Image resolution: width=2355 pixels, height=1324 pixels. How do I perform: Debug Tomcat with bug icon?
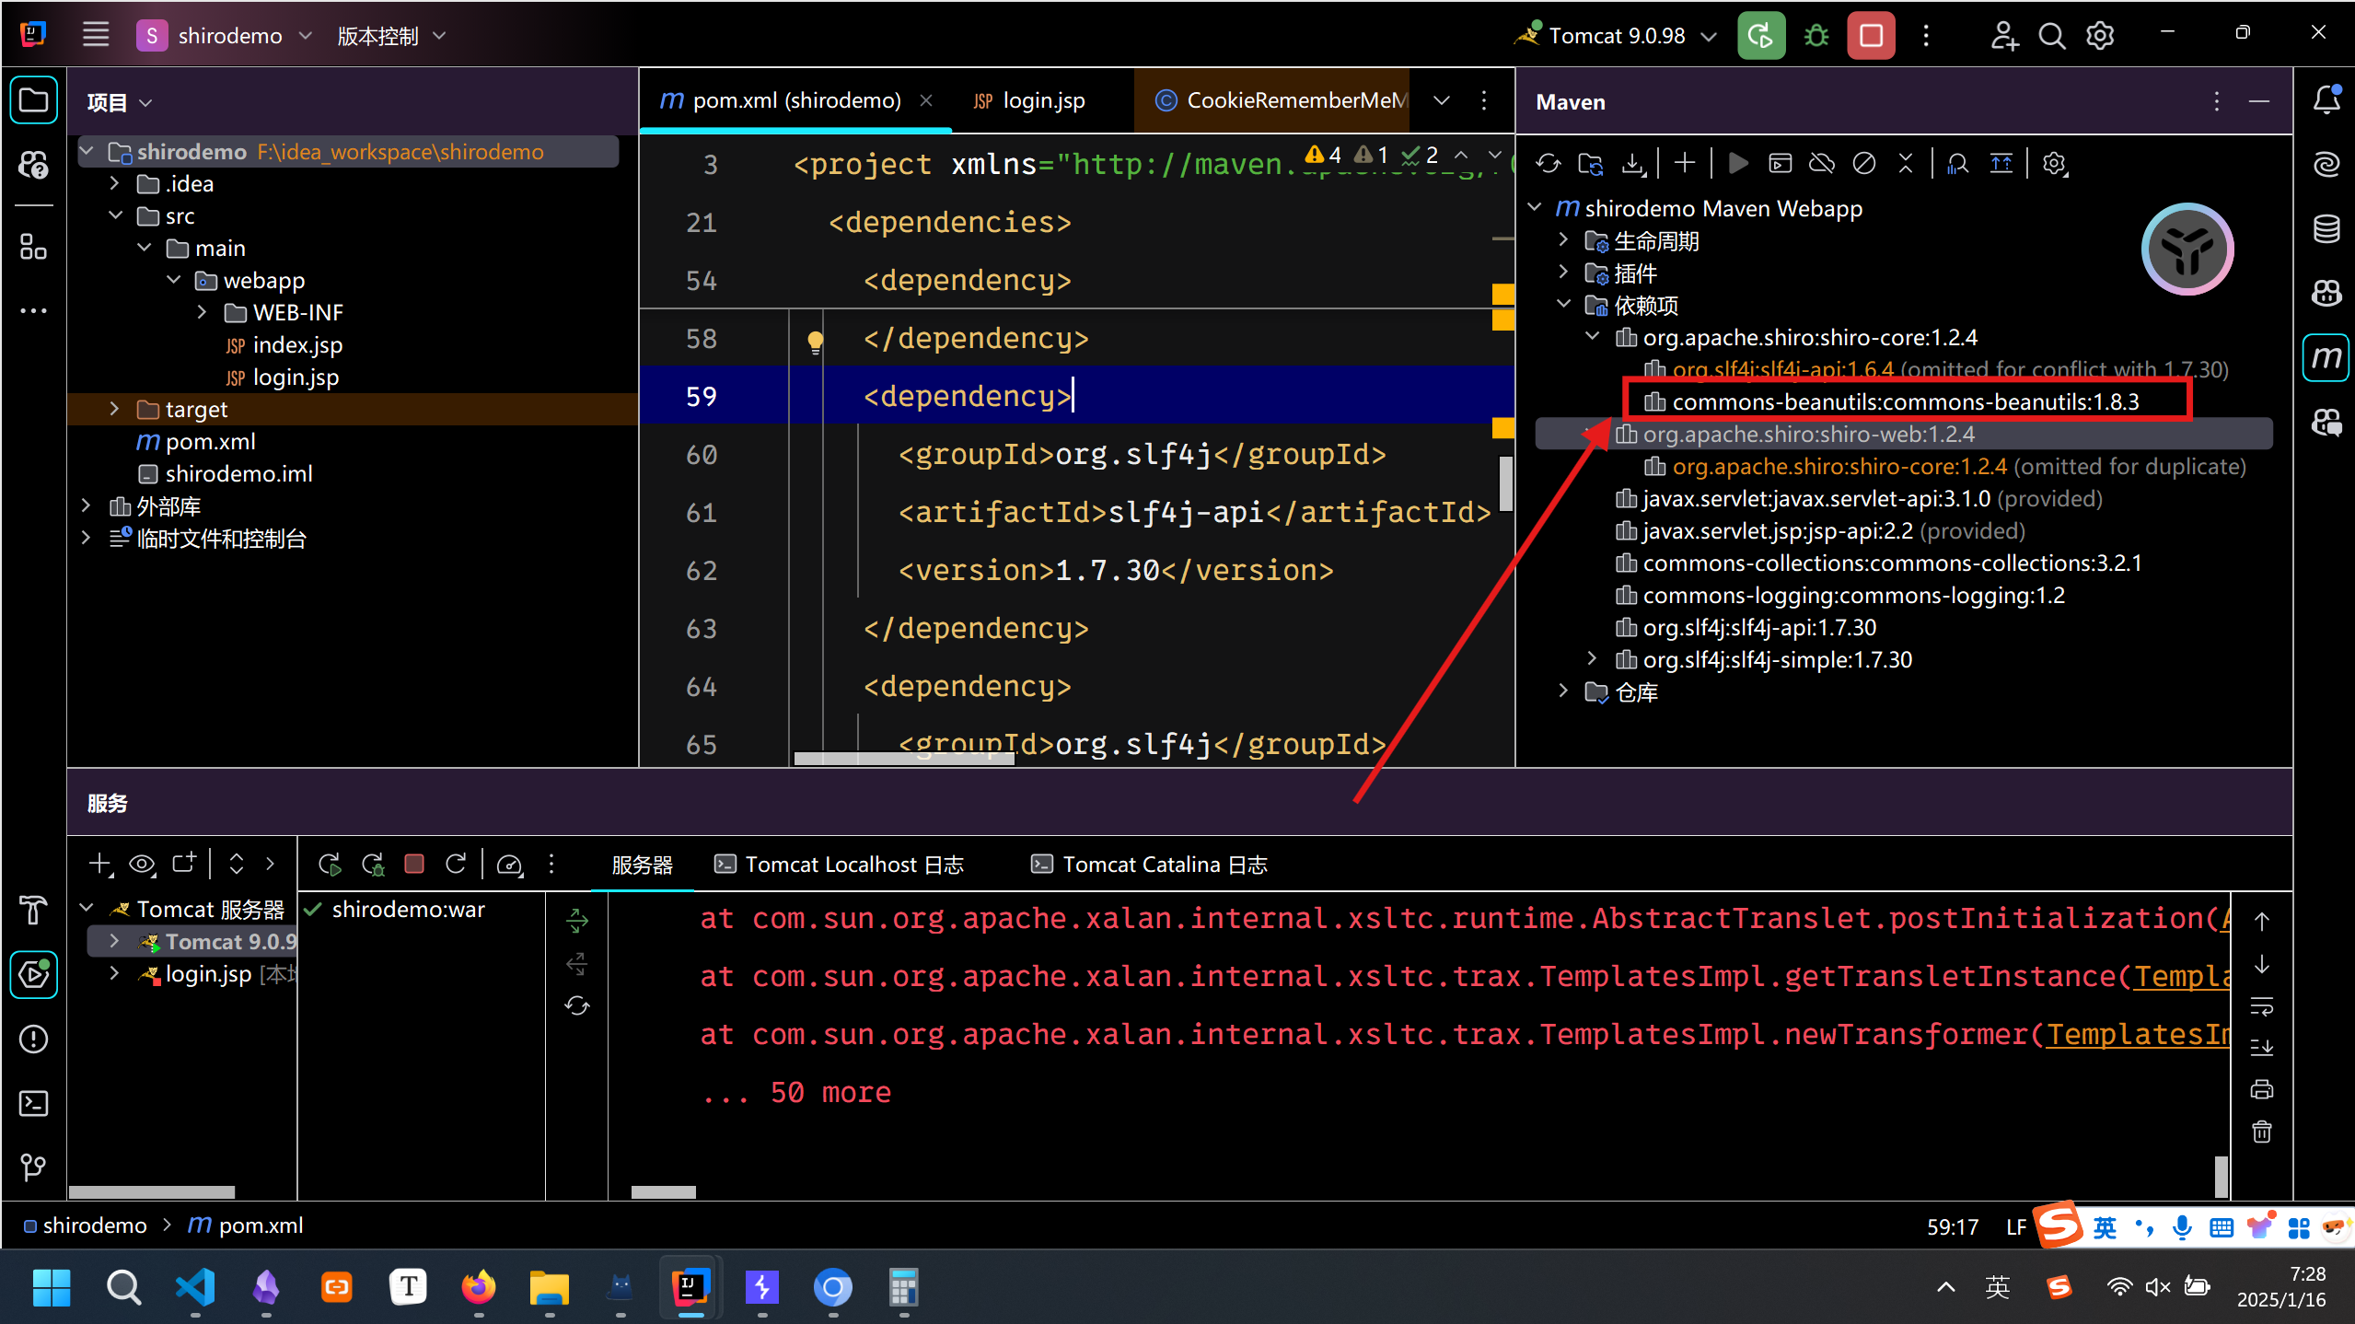(x=1816, y=36)
